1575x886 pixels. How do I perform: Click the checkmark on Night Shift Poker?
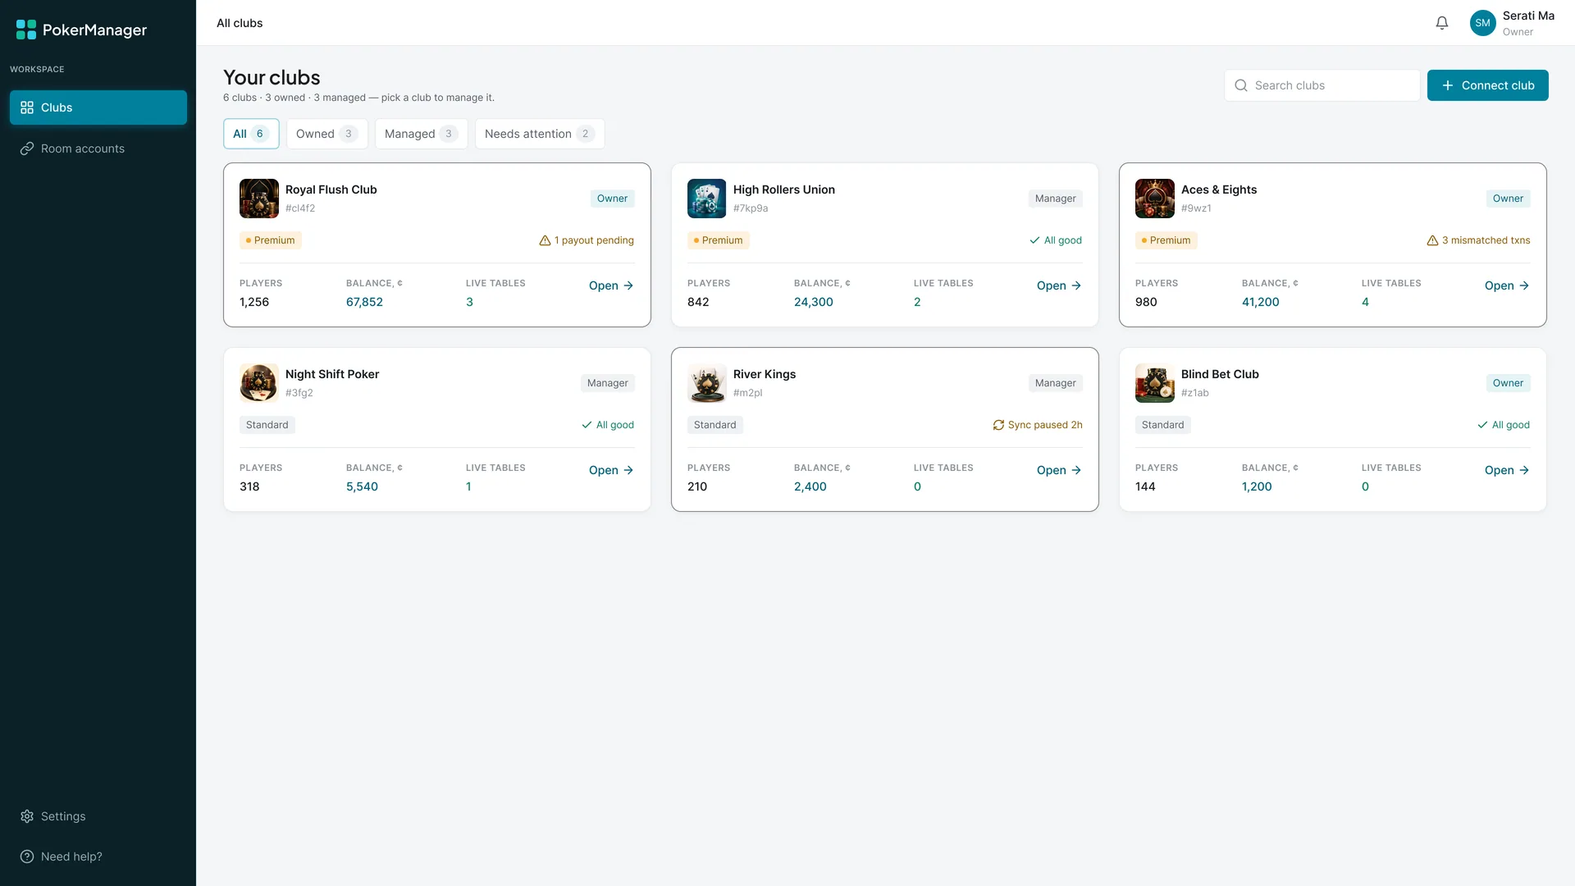(x=587, y=425)
